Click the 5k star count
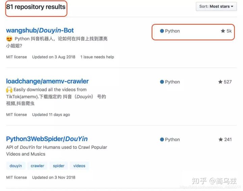Screen dimensions: 243x191 [229, 31]
